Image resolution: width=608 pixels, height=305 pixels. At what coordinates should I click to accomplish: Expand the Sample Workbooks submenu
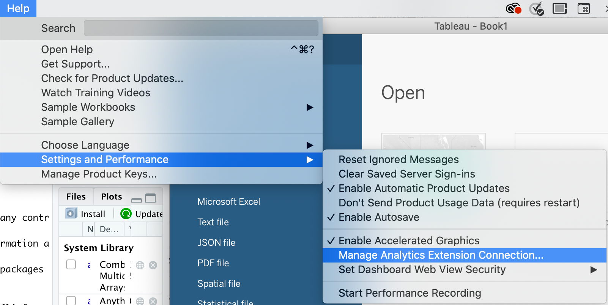(161, 107)
